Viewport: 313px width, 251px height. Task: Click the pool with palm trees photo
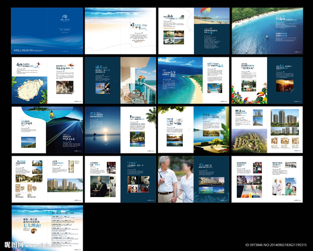pos(215,88)
